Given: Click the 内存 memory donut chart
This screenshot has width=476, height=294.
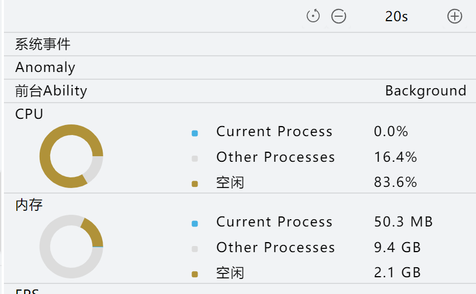Looking at the screenshot, I should pyautogui.click(x=71, y=247).
